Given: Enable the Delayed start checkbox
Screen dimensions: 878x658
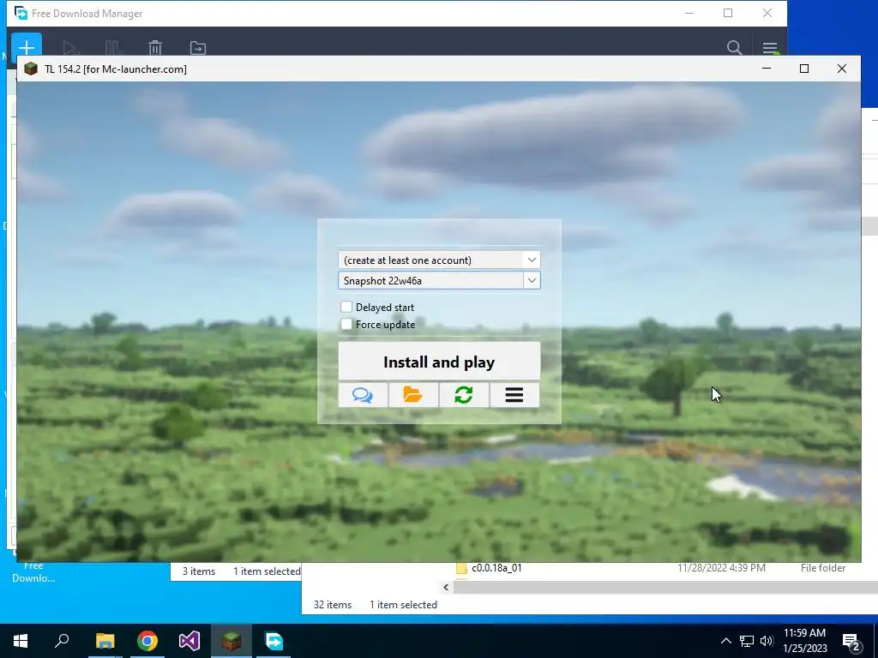Looking at the screenshot, I should tap(346, 307).
